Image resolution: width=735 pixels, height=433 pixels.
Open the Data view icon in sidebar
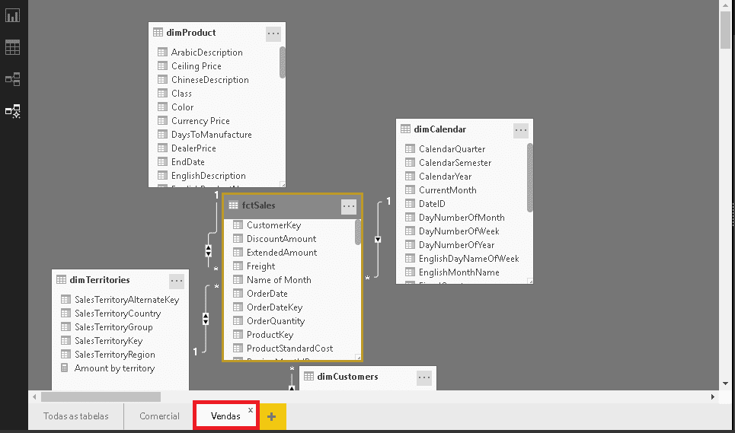(13, 47)
